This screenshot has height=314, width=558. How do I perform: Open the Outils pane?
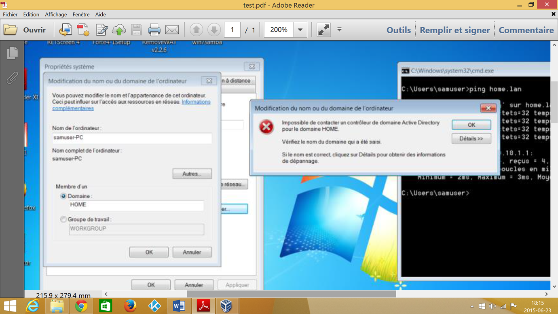[399, 30]
